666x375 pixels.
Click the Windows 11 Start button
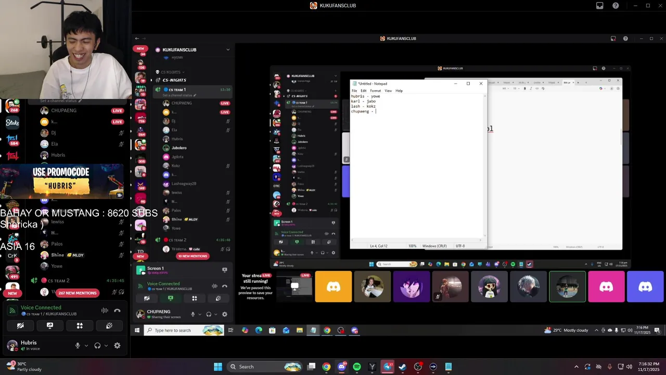click(218, 367)
